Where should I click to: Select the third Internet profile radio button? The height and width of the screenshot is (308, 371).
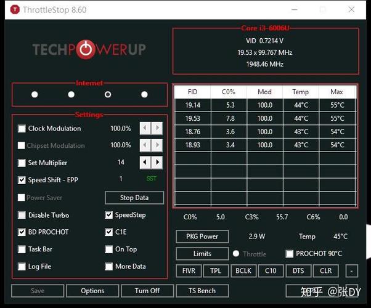tap(108, 95)
